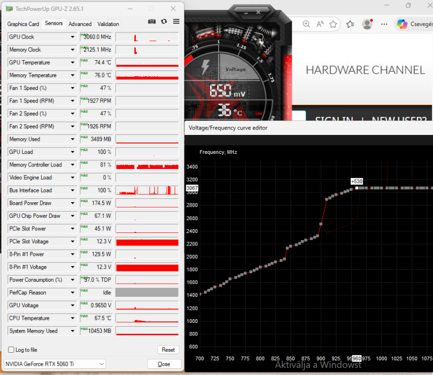433x375 pixels.
Task: Expand the GPU Temperature sensor dropdown
Action: tap(73, 62)
